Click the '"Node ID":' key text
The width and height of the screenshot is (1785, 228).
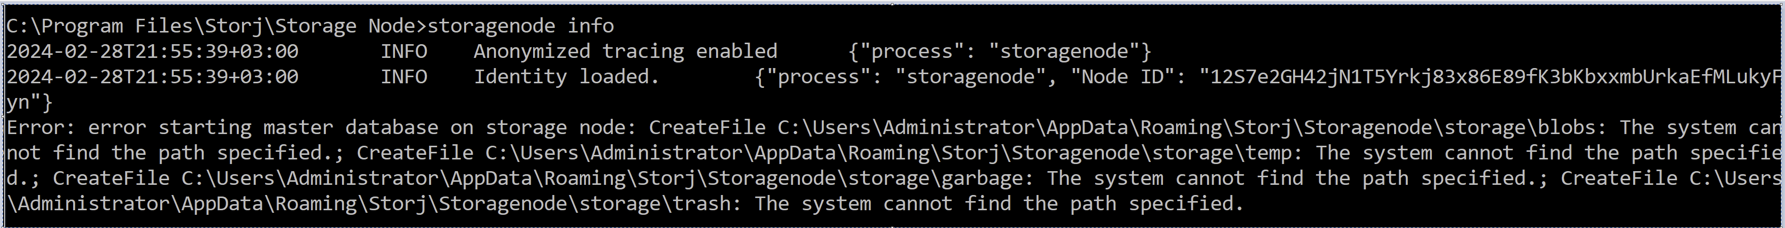pyautogui.click(x=1128, y=77)
